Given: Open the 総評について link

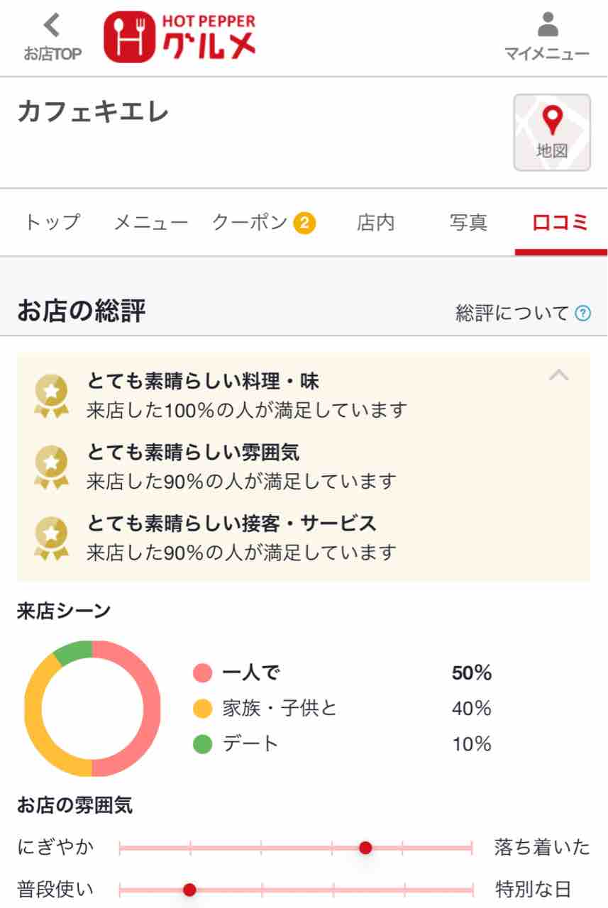Looking at the screenshot, I should tap(512, 313).
